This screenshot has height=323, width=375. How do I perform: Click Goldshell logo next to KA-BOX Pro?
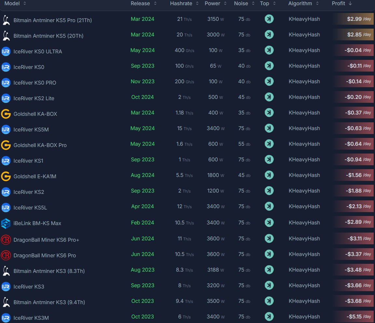(x=6, y=145)
